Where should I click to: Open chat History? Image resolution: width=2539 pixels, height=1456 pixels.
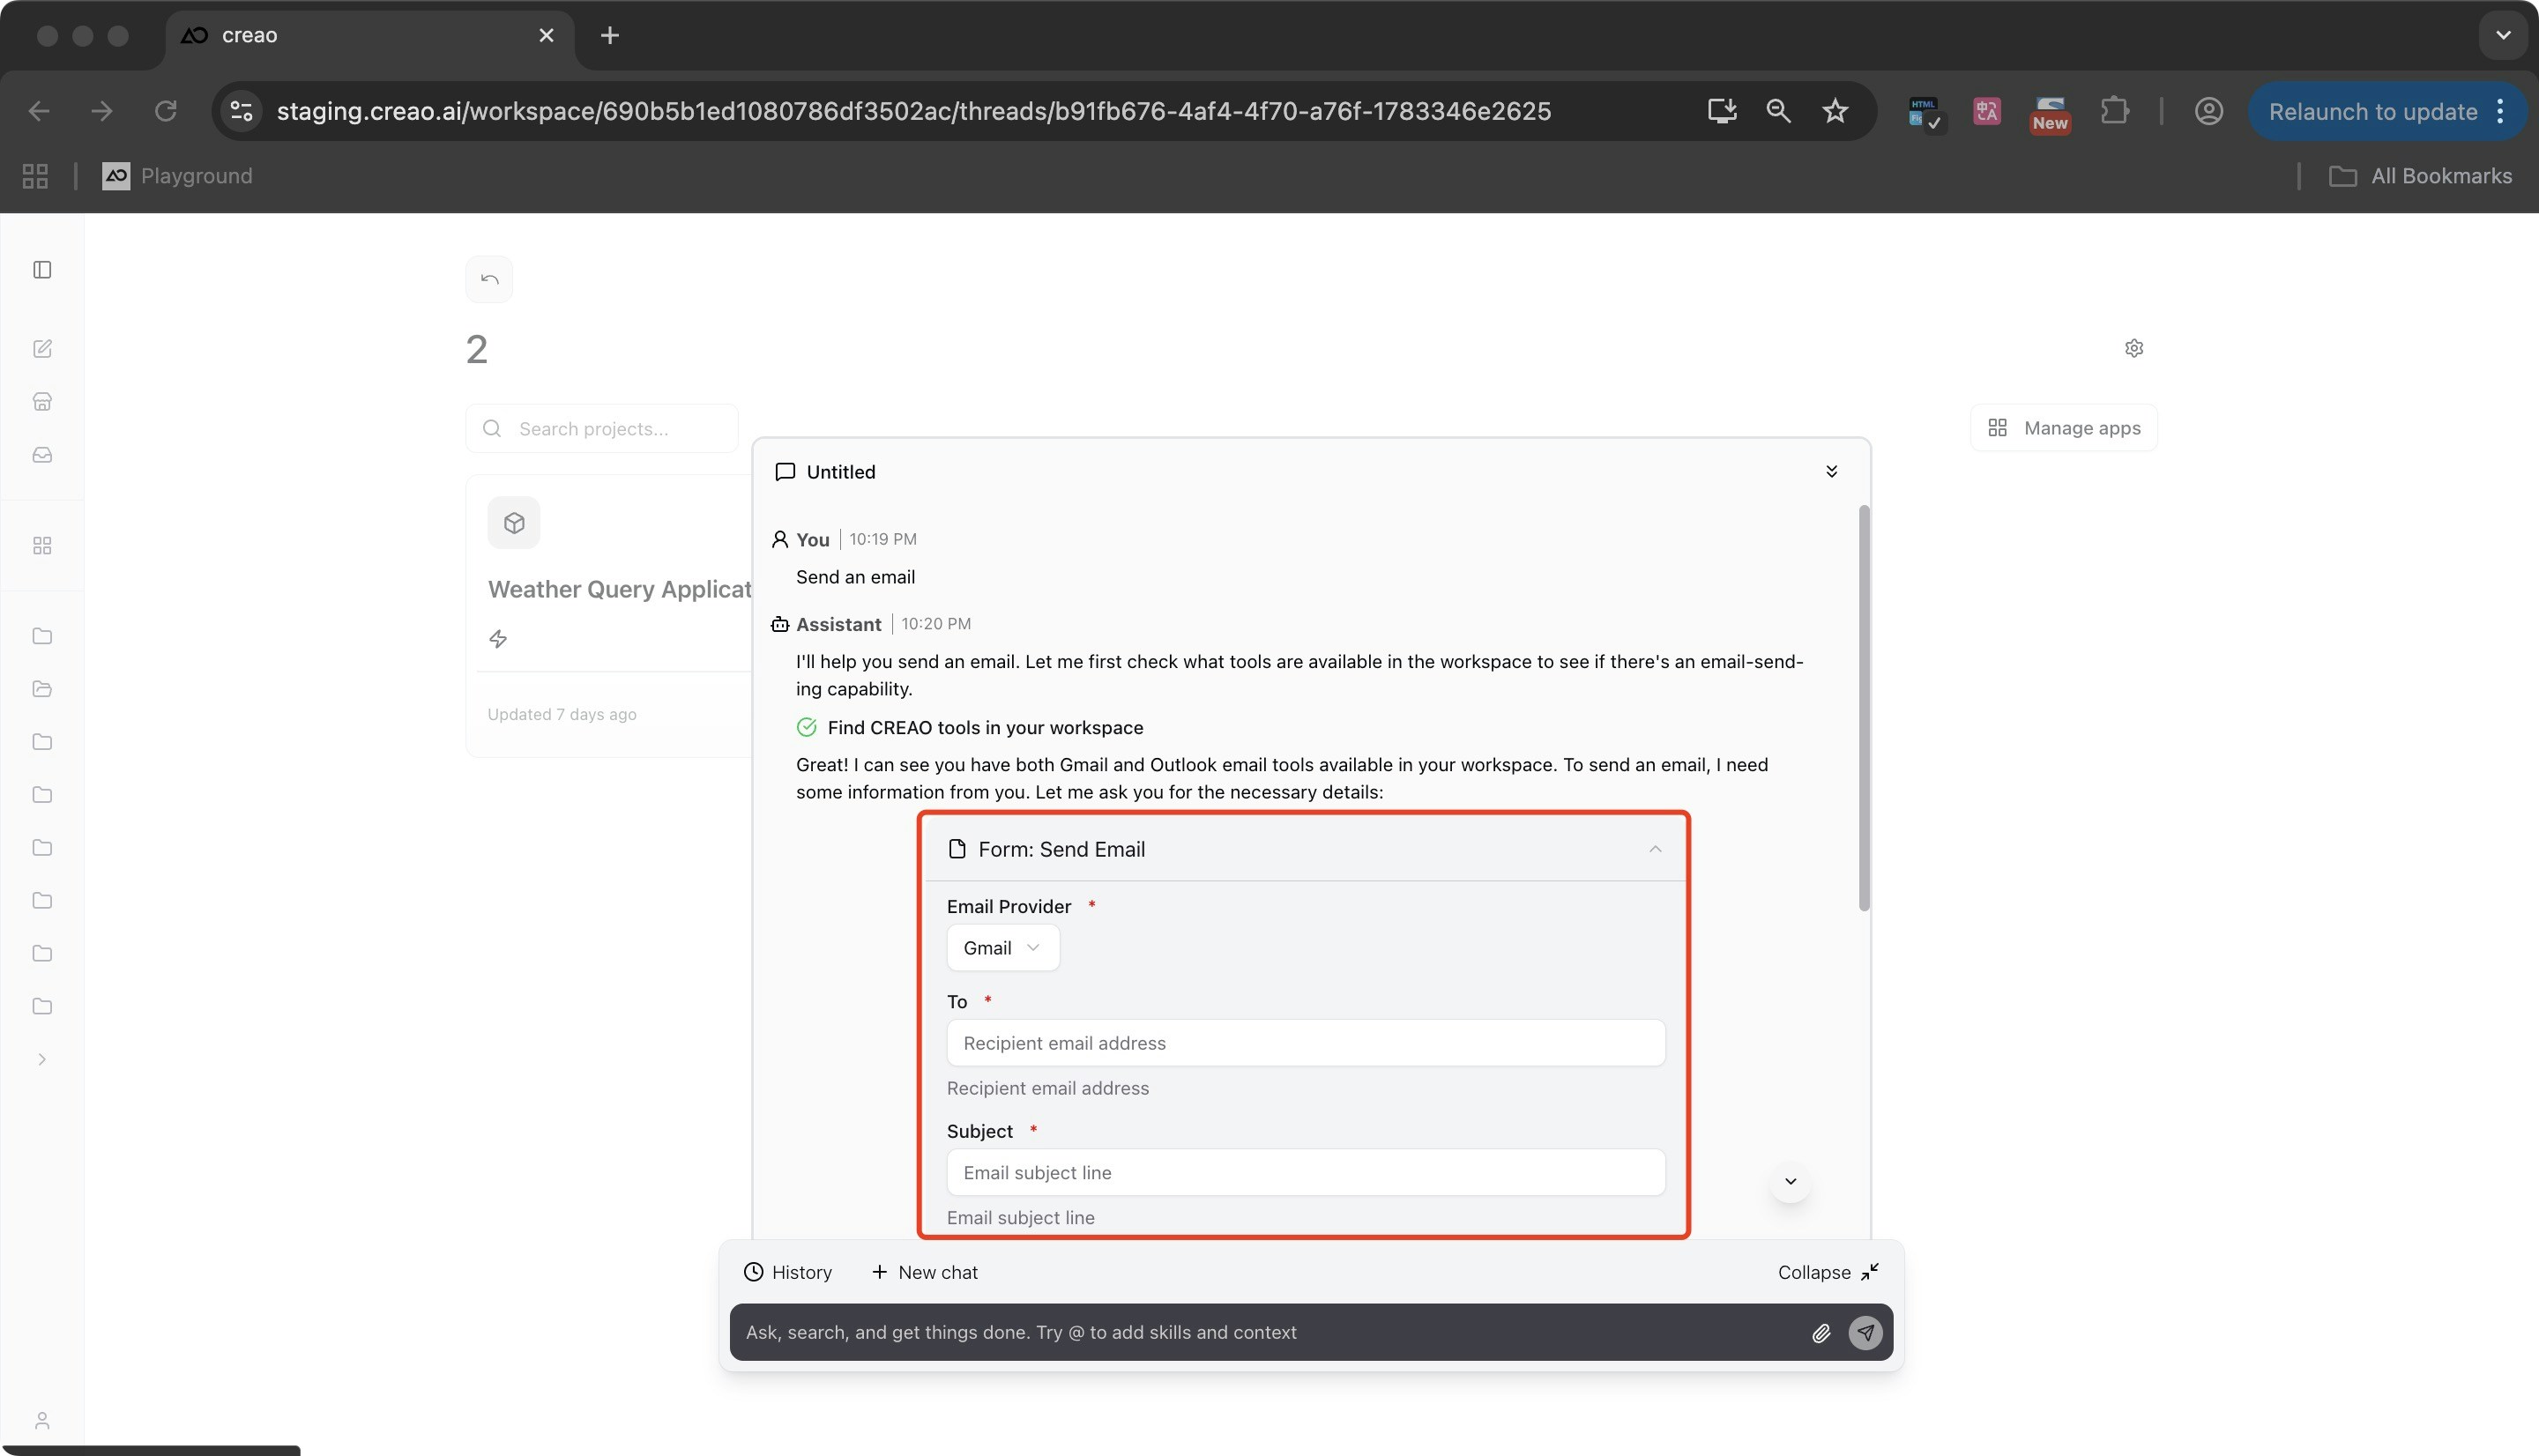(788, 1272)
